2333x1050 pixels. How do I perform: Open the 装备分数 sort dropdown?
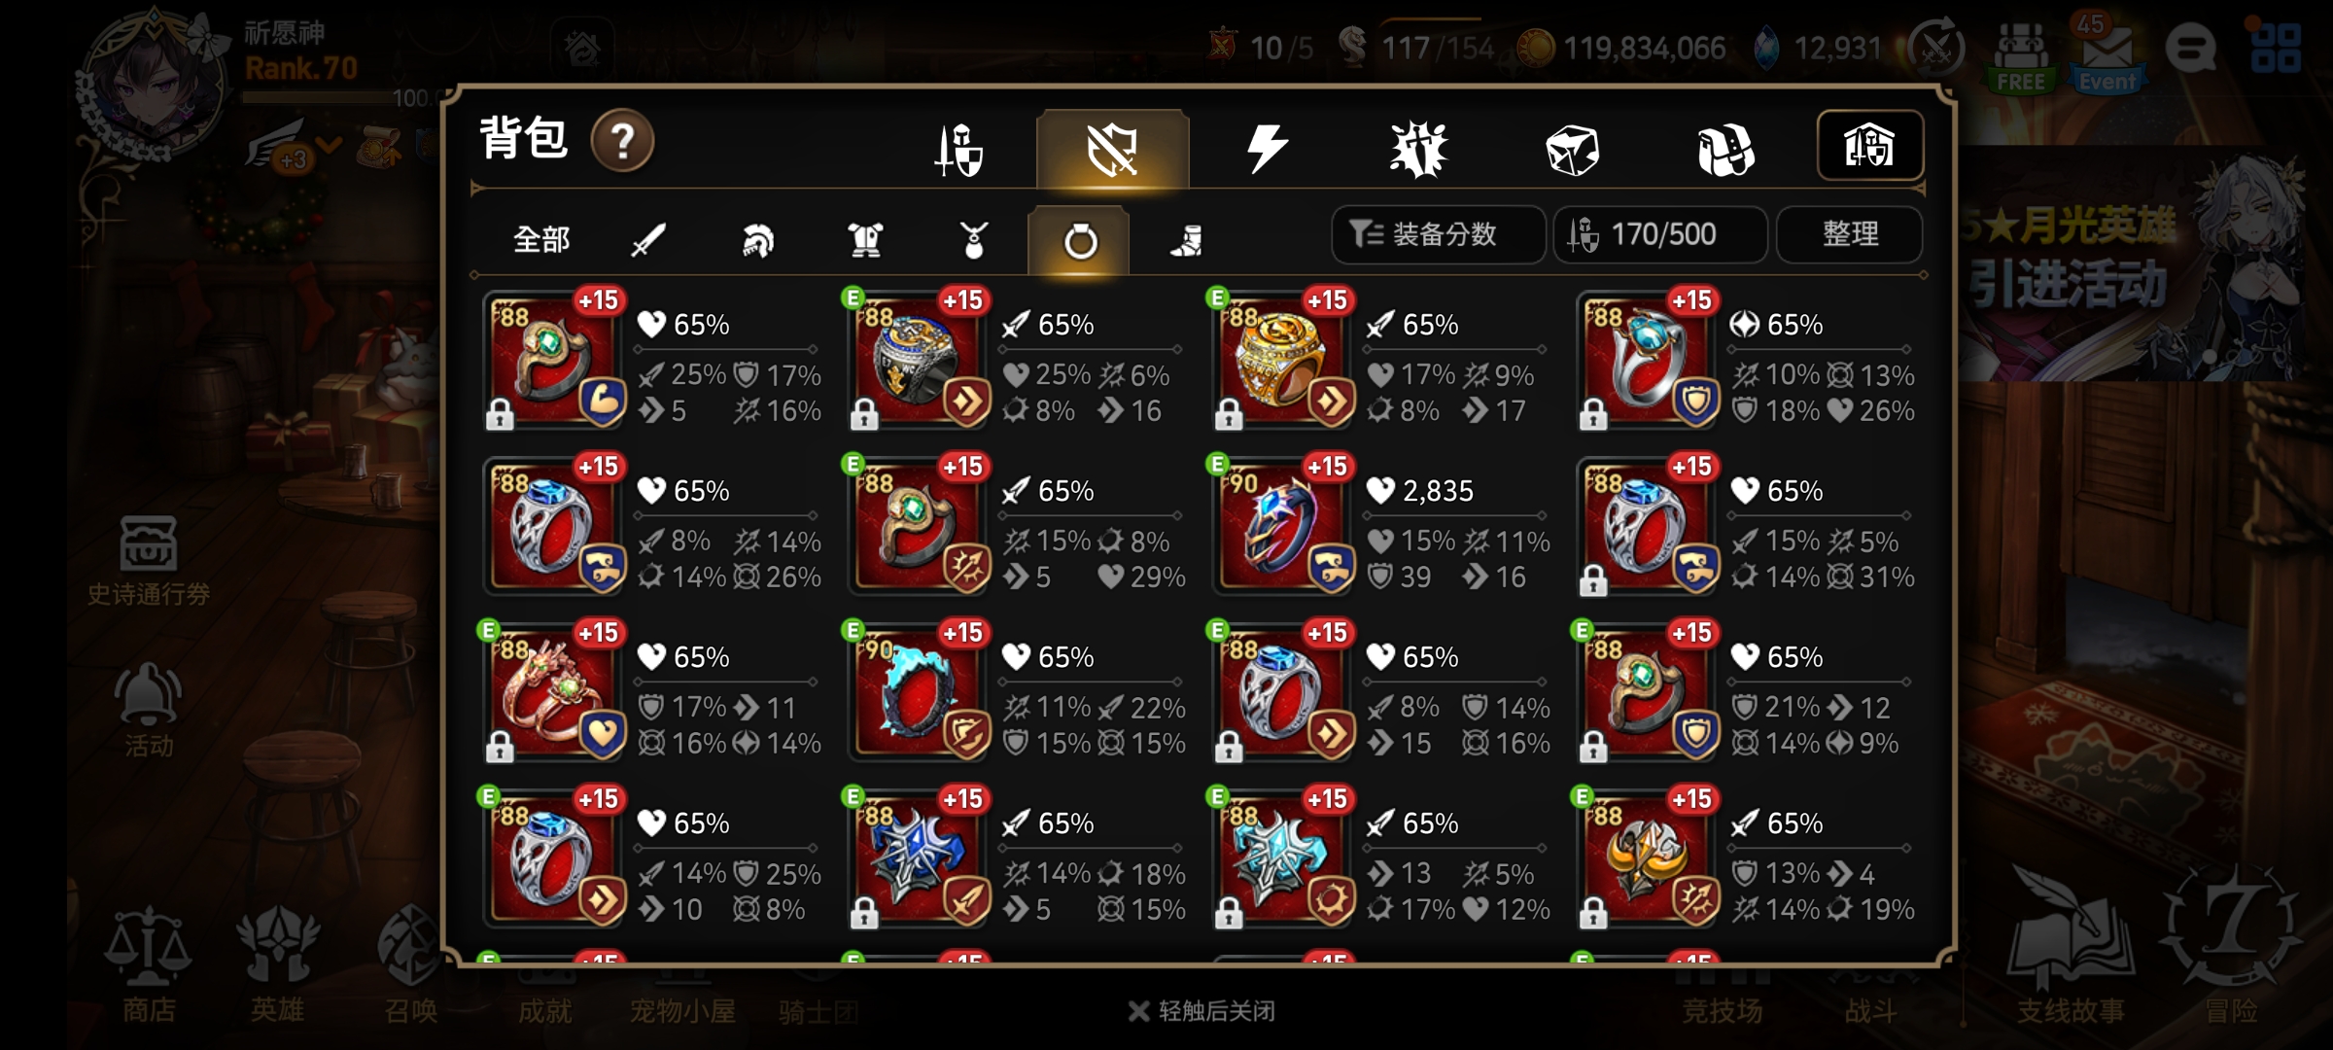pos(1438,234)
